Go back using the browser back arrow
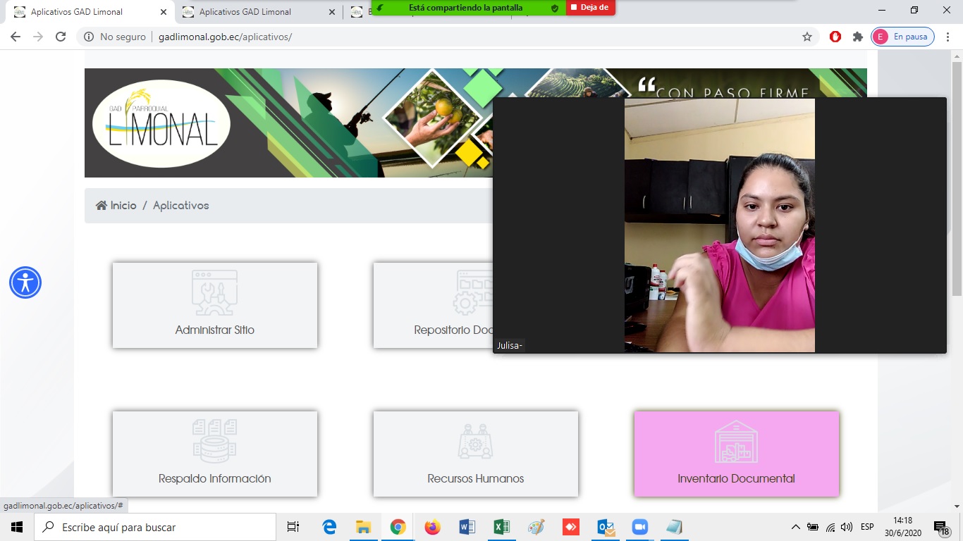 coord(16,37)
